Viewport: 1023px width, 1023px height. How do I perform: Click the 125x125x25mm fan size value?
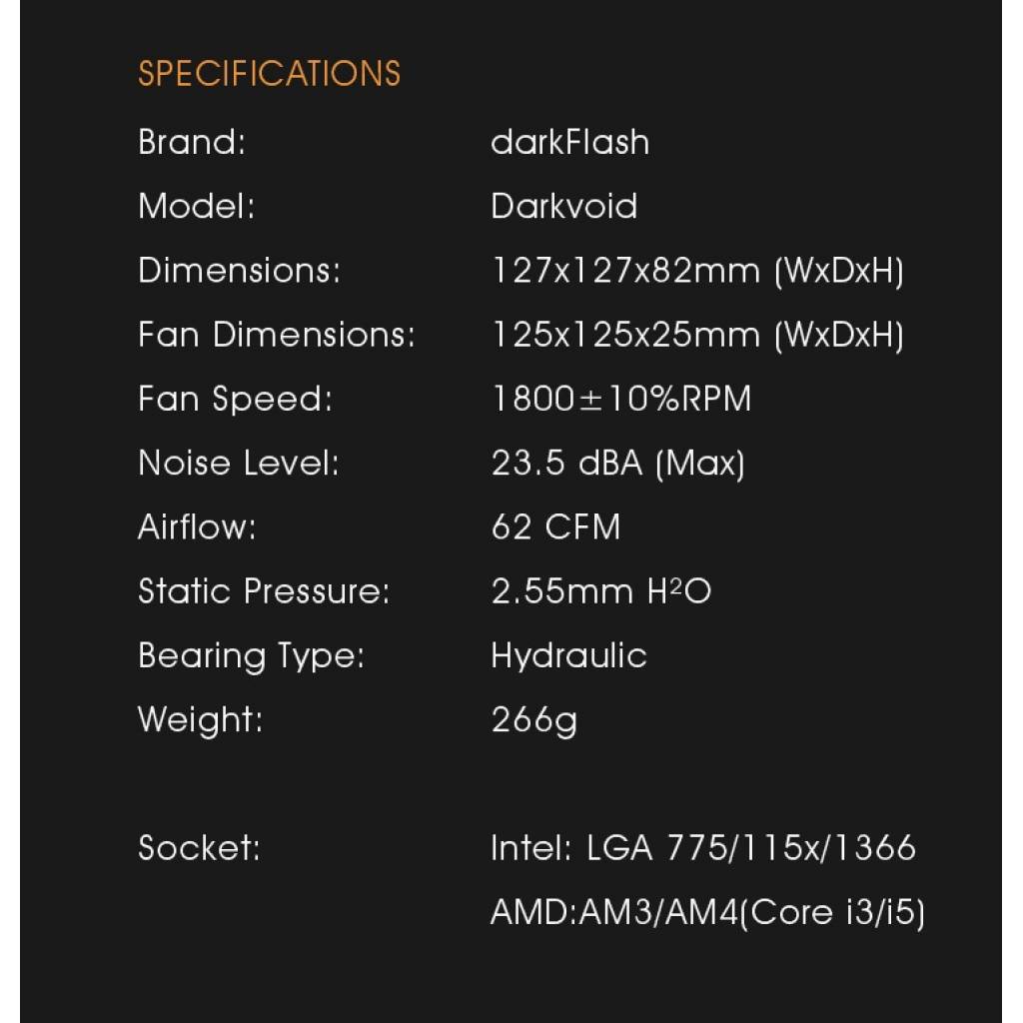tap(697, 334)
